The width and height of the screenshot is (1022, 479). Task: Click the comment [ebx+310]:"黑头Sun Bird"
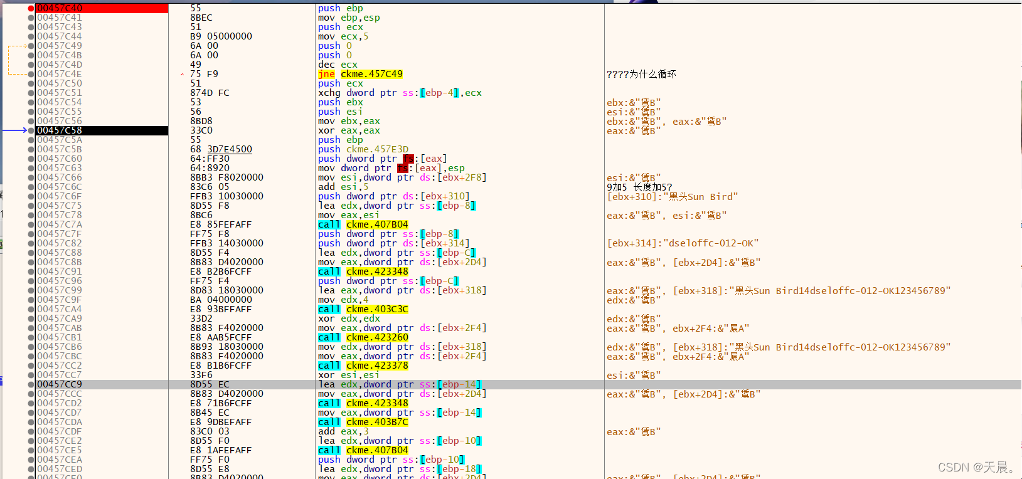(x=673, y=196)
